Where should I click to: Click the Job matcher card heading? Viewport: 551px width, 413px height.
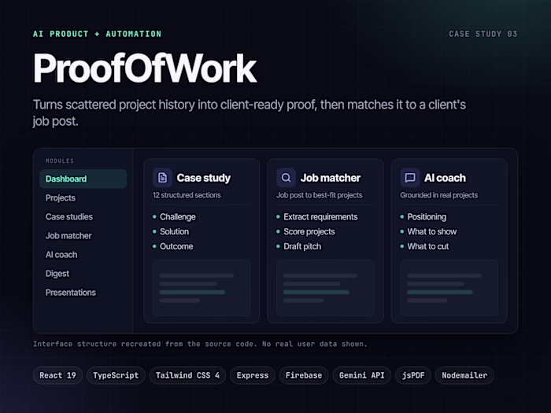point(331,178)
